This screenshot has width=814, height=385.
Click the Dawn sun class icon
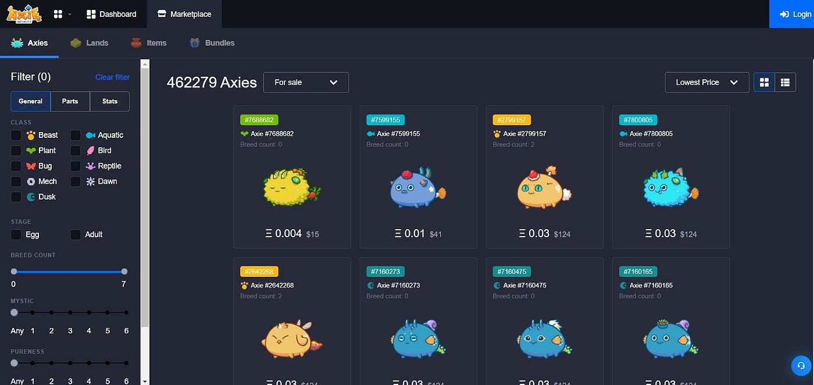click(x=91, y=181)
